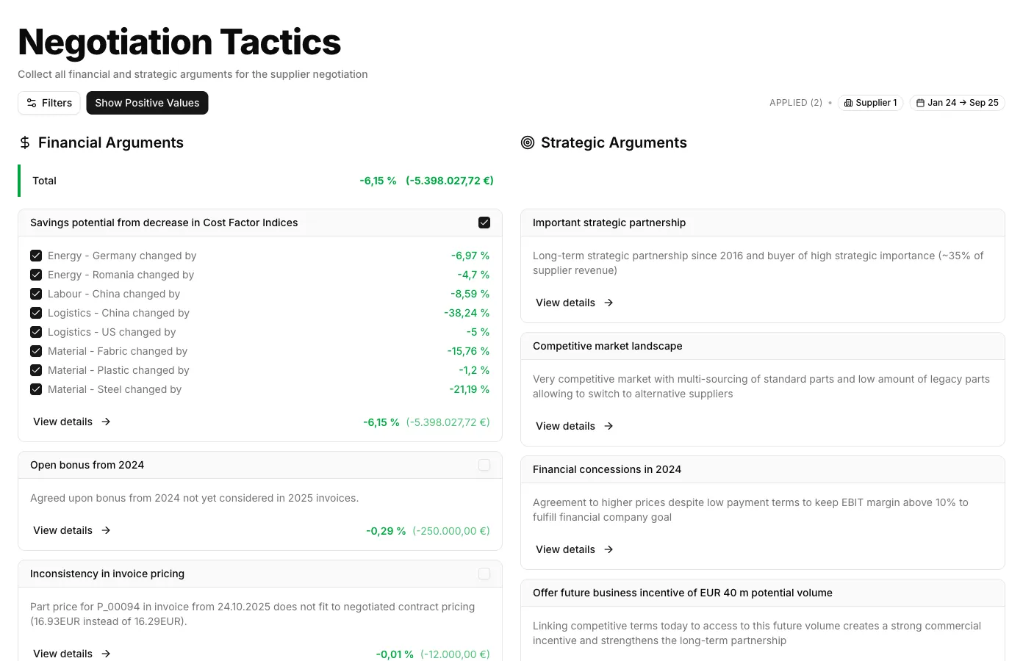
Task: Click the green Total bar indicator
Action: 18,181
